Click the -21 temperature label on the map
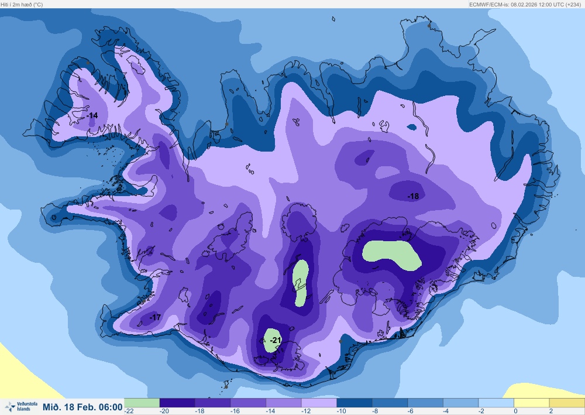 pyautogui.click(x=276, y=340)
